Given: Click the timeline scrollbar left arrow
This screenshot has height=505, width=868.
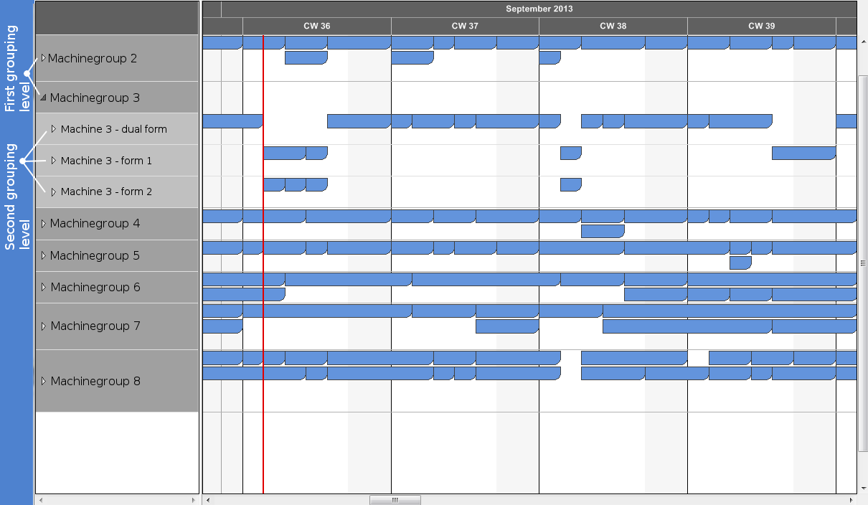Looking at the screenshot, I should point(208,500).
